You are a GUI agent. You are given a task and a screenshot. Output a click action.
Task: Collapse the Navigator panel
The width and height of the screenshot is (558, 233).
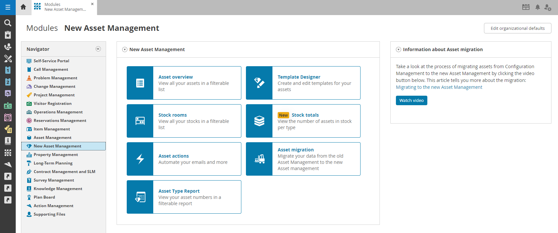(x=98, y=49)
